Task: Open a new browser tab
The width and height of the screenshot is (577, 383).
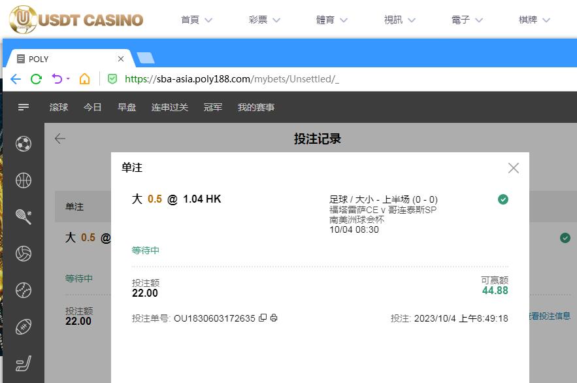Action: 146,58
